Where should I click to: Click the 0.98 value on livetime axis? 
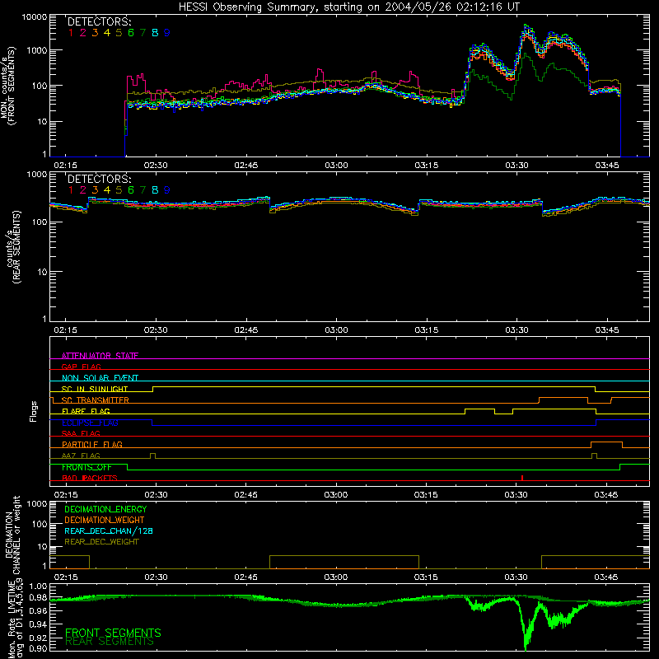click(38, 597)
